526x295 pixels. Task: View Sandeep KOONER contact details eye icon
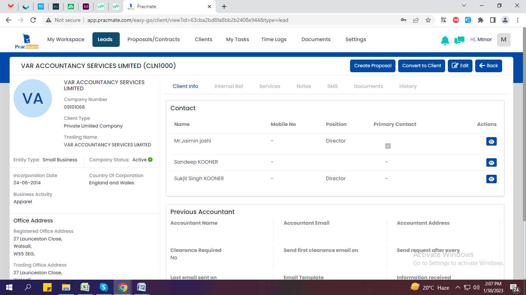(x=491, y=162)
